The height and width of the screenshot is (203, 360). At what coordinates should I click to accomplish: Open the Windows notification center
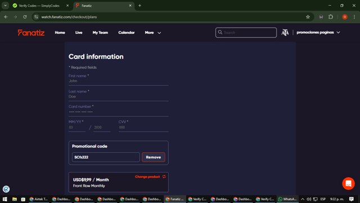click(351, 199)
